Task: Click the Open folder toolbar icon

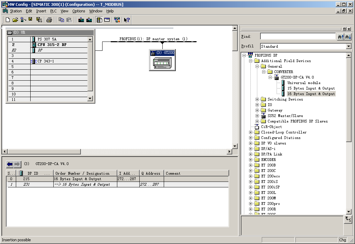Action: tap(15, 20)
